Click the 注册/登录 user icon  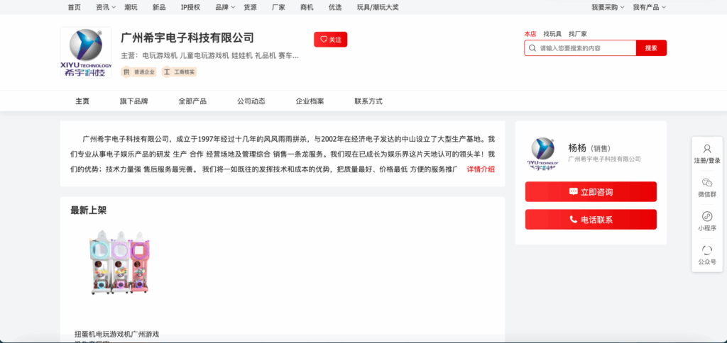point(707,149)
